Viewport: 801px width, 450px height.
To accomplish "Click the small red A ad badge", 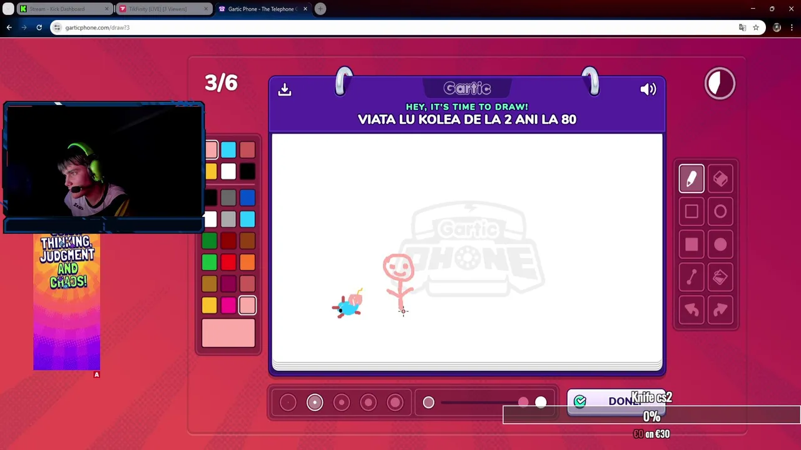I will click(96, 374).
